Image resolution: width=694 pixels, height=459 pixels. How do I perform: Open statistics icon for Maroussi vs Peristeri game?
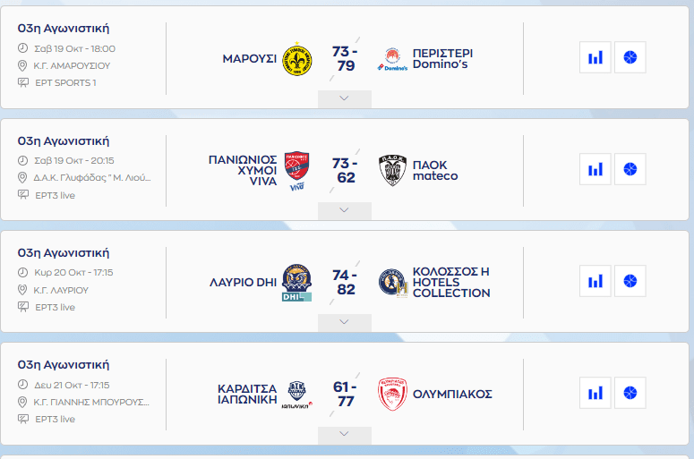(x=595, y=58)
